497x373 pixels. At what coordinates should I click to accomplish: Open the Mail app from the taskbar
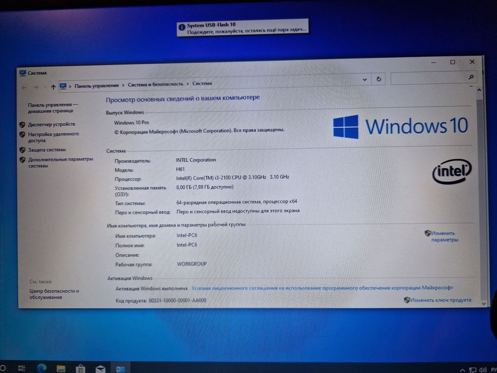101,369
